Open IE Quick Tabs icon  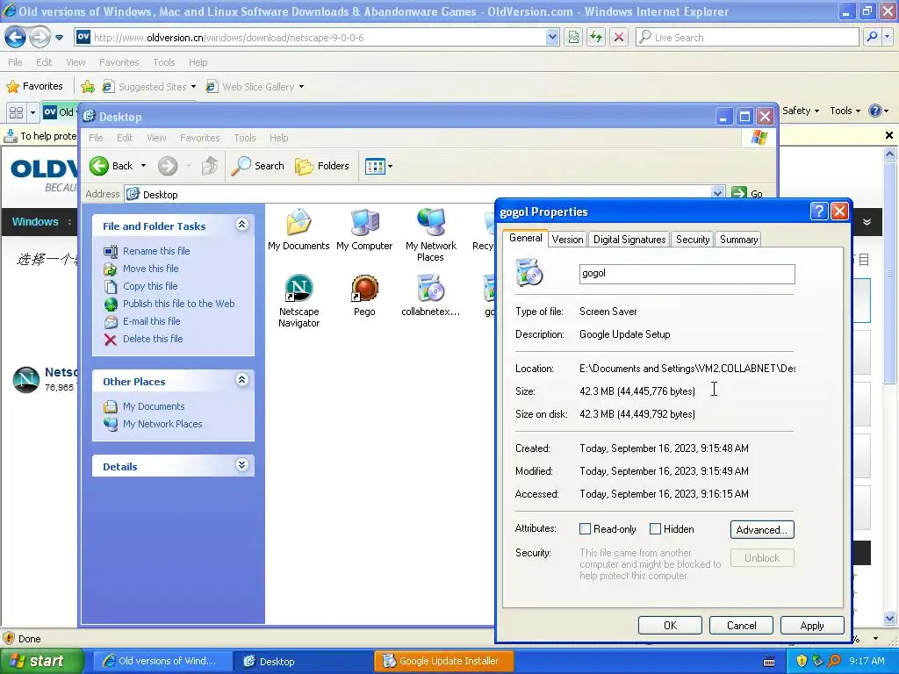click(16, 112)
